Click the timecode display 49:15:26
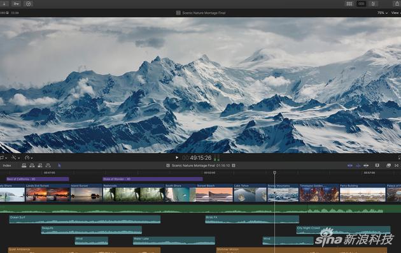 pyautogui.click(x=197, y=158)
